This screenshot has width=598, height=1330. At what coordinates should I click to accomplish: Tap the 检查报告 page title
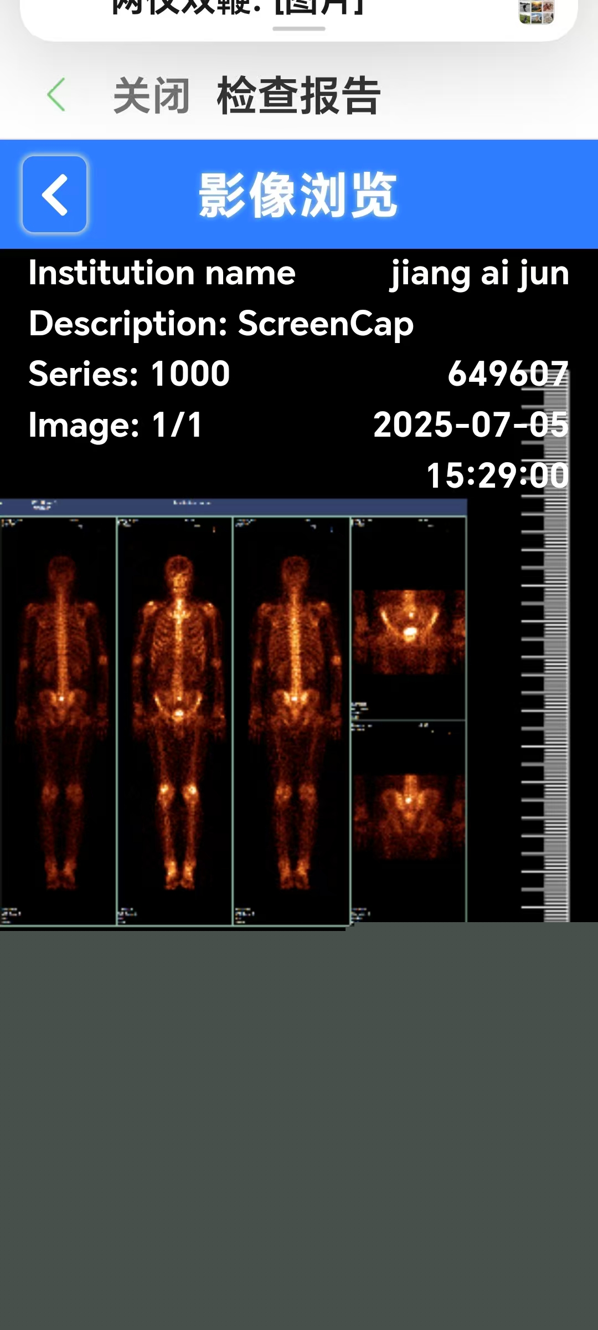click(298, 96)
